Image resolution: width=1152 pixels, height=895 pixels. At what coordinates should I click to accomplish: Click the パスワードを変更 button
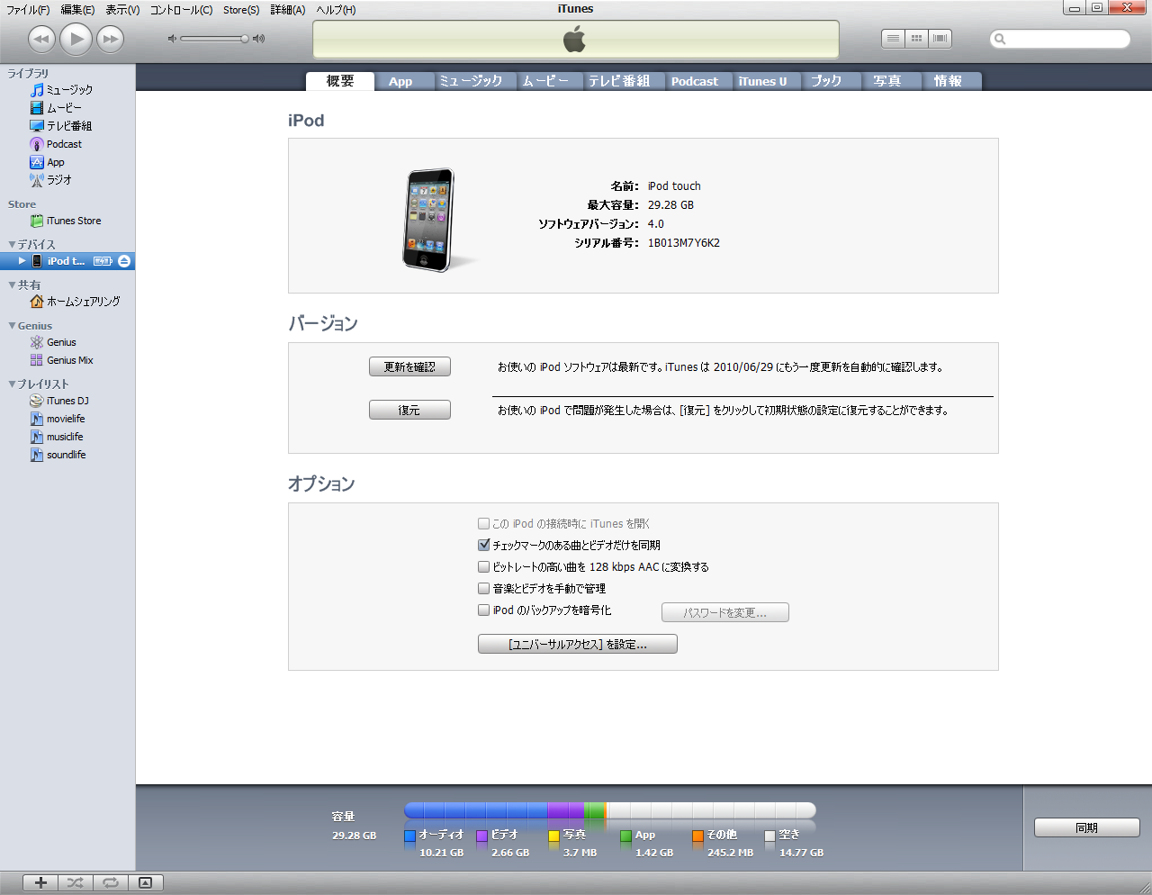click(725, 612)
